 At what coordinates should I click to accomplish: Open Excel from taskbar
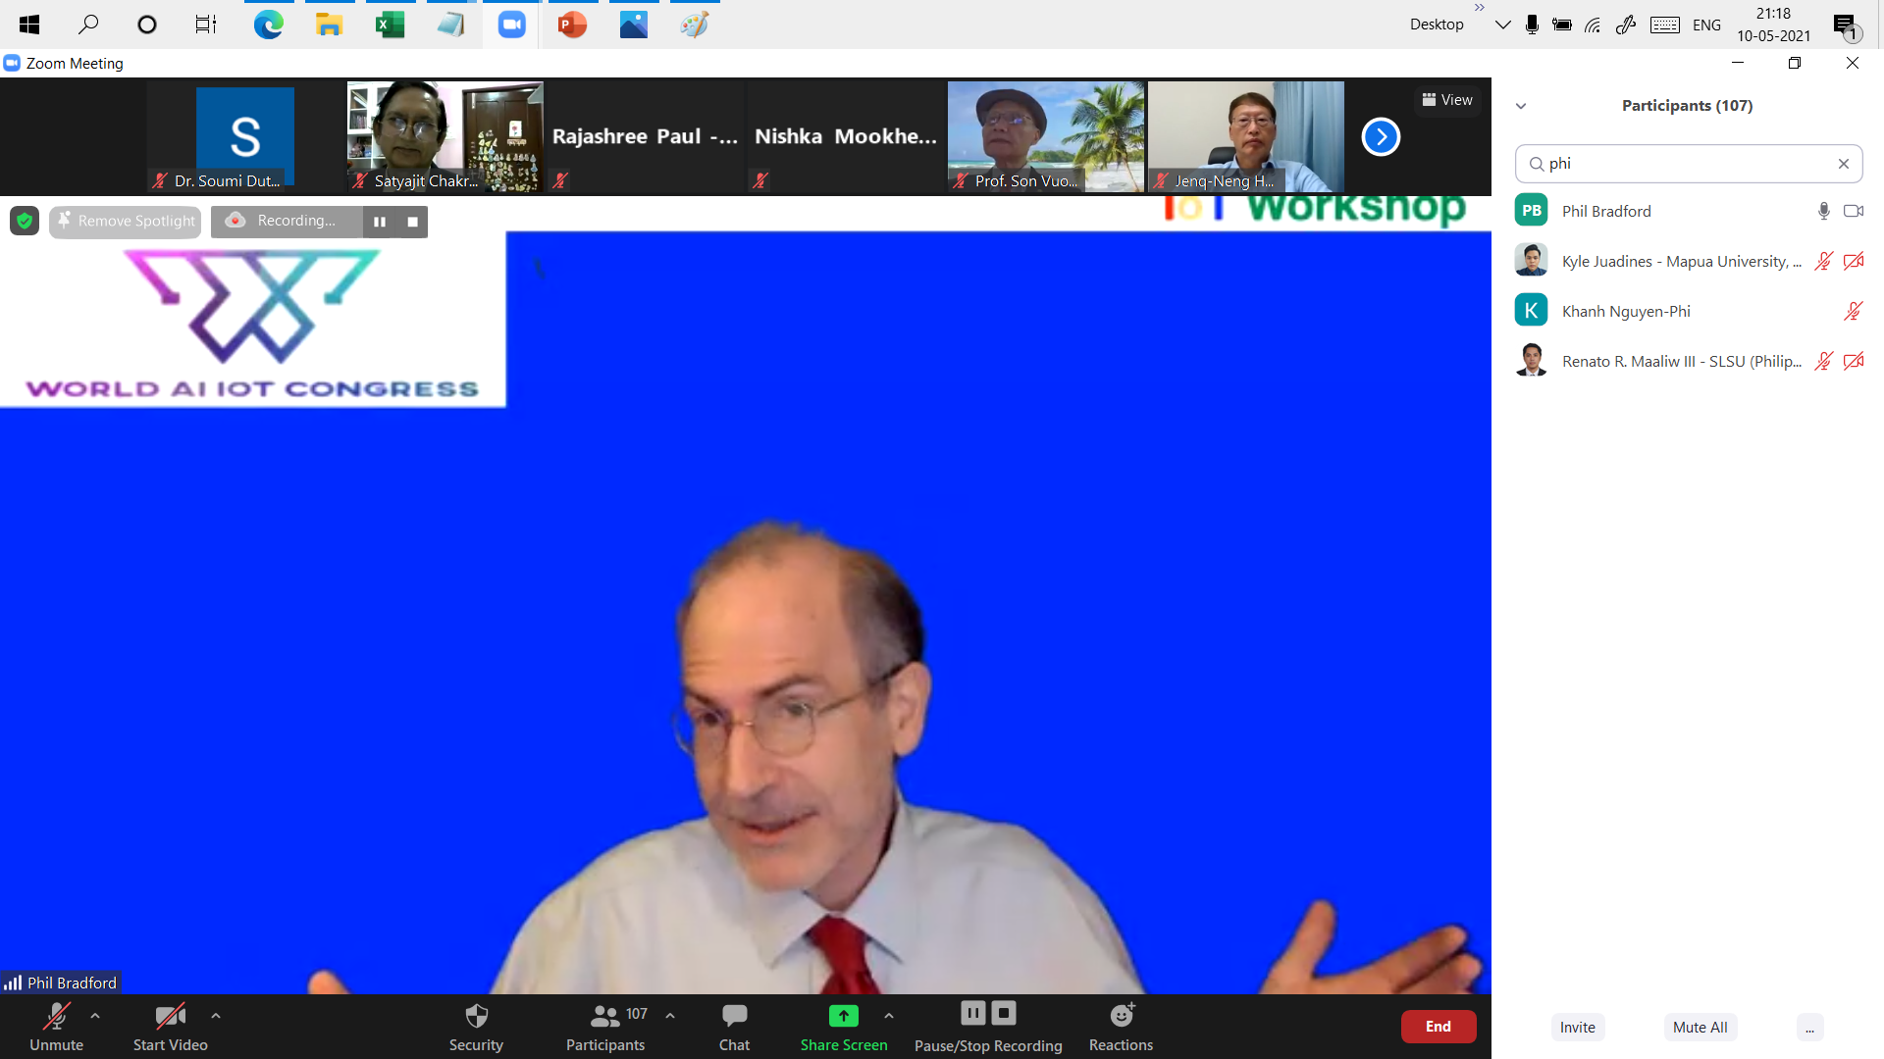pyautogui.click(x=390, y=25)
